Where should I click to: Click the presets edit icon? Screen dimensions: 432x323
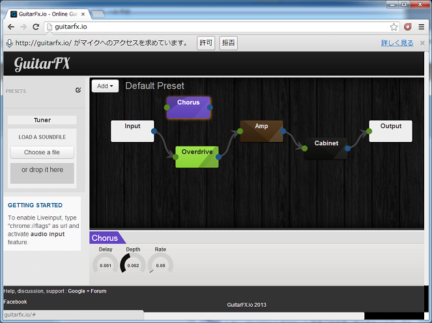pyautogui.click(x=78, y=90)
